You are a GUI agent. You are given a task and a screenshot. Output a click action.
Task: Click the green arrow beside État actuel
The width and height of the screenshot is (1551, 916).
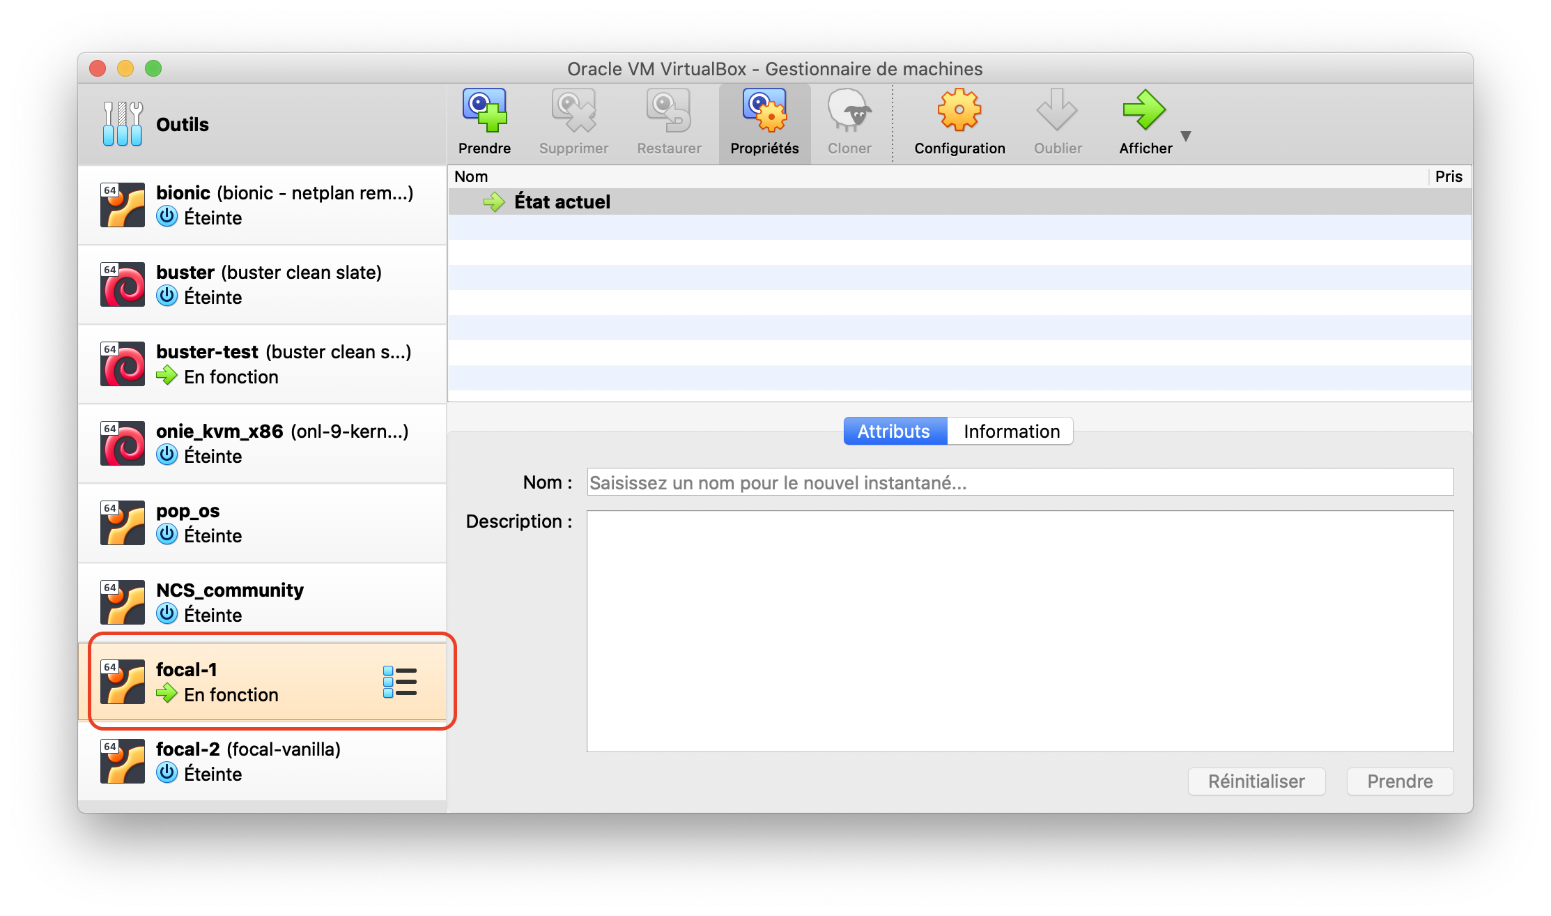pyautogui.click(x=494, y=202)
